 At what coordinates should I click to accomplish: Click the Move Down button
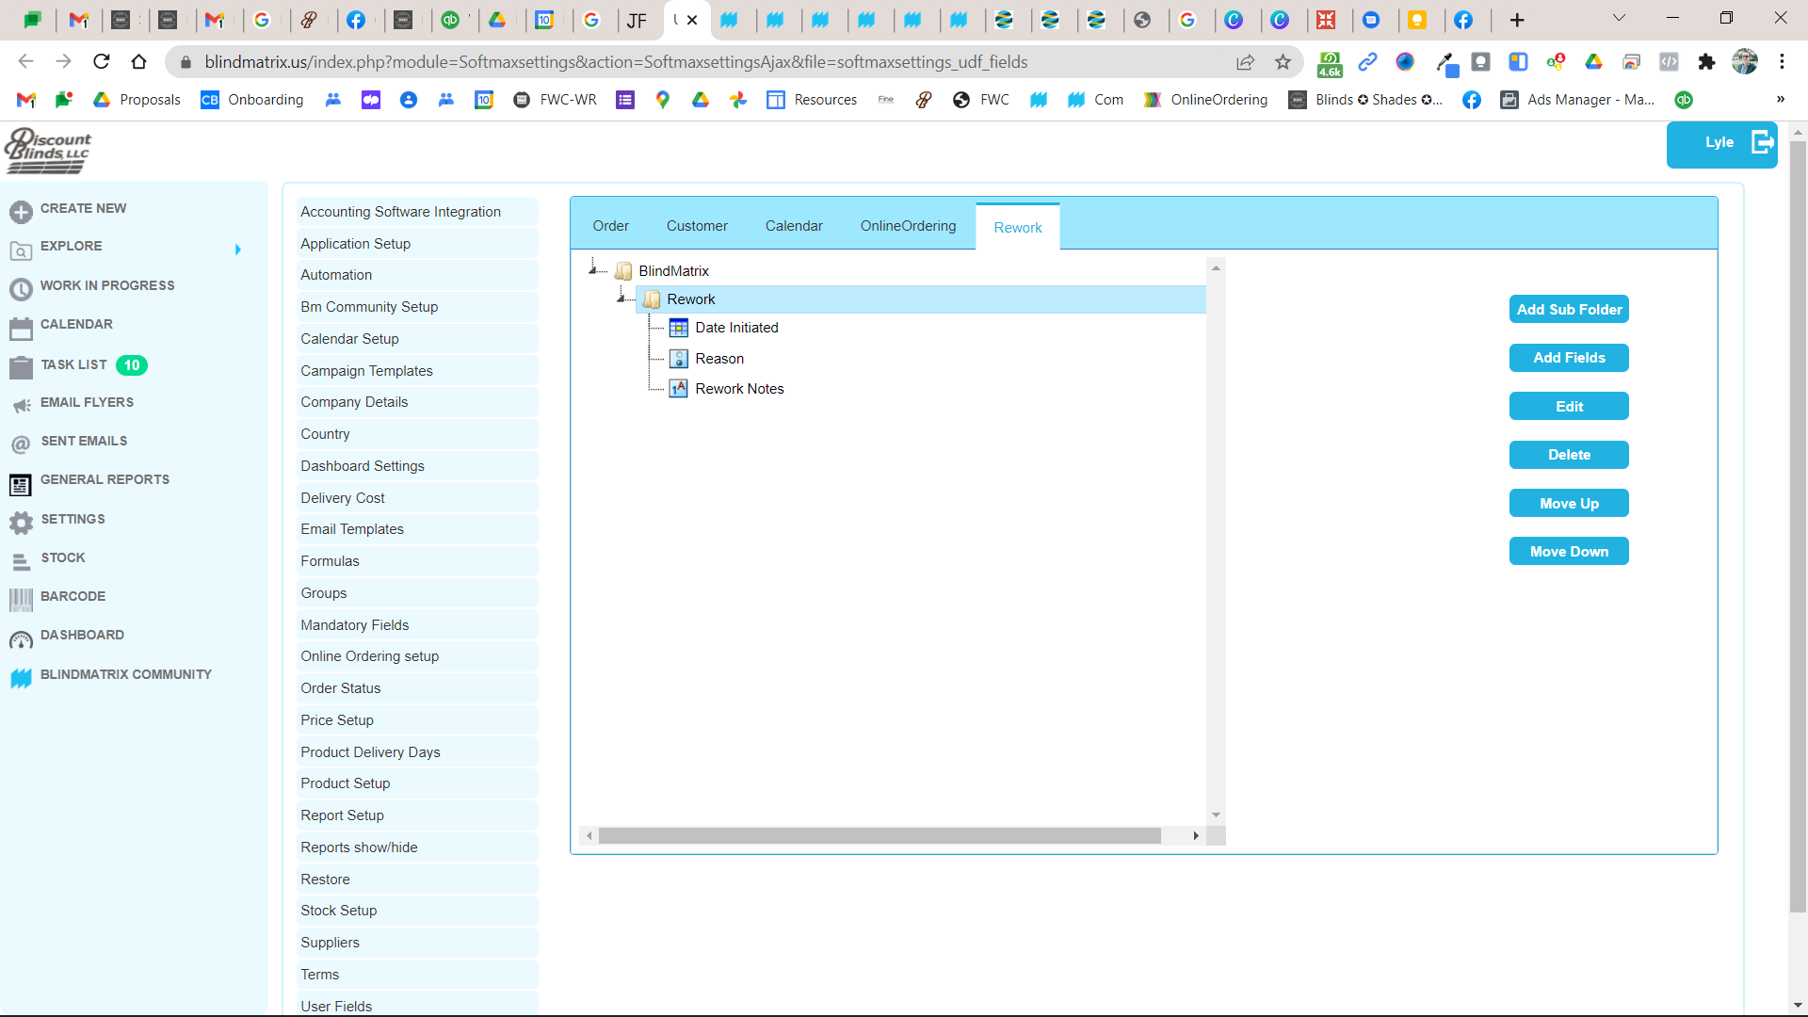pos(1569,552)
